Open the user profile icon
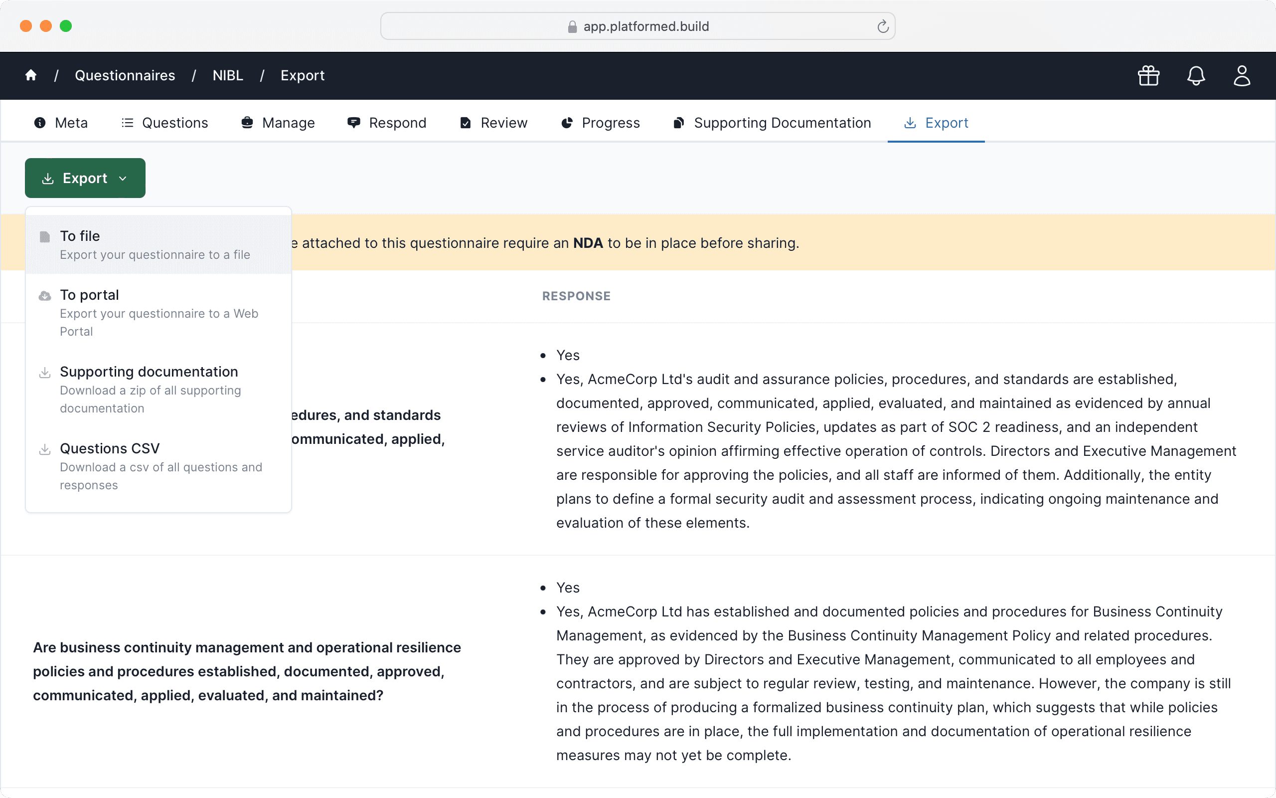 pyautogui.click(x=1242, y=75)
